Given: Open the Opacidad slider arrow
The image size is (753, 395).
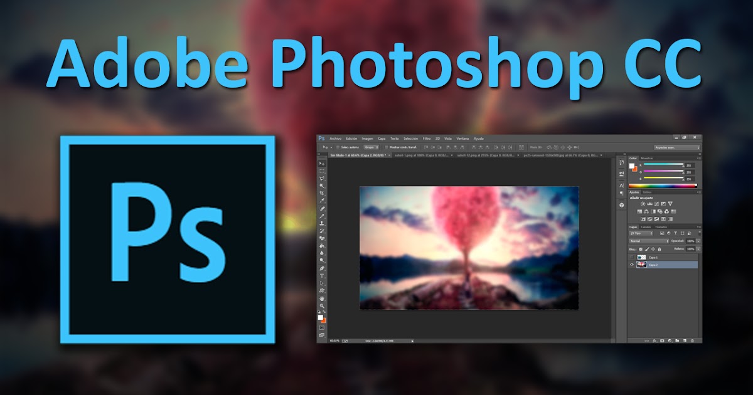Looking at the screenshot, I should [698, 241].
